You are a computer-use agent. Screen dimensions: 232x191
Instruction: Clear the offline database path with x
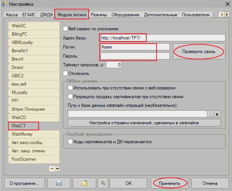click(217, 114)
